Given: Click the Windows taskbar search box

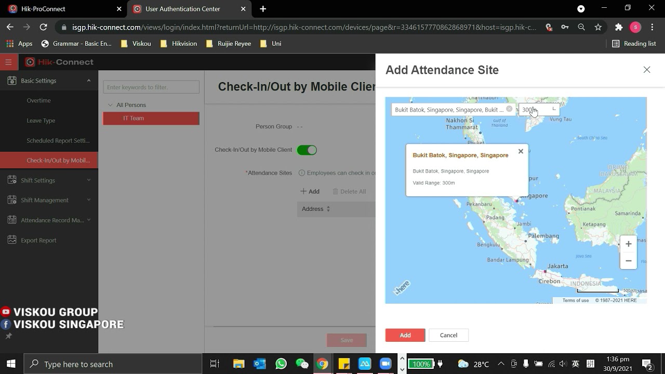Looking at the screenshot, I should click(113, 364).
